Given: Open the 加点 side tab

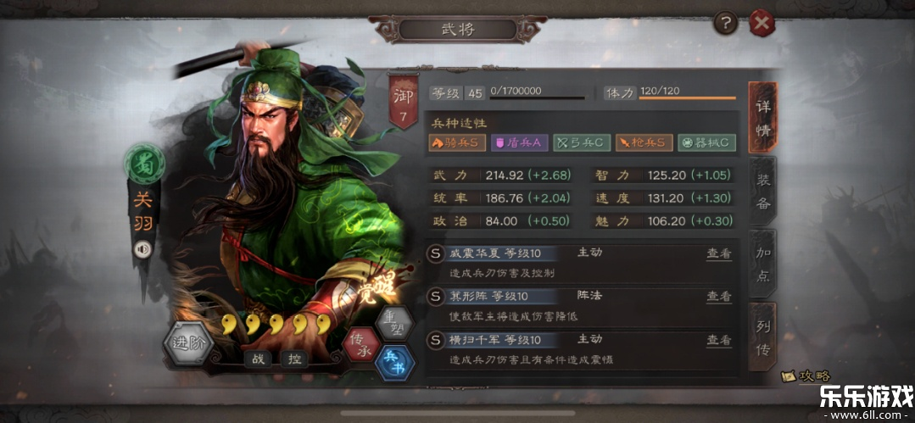Looking at the screenshot, I should [762, 264].
